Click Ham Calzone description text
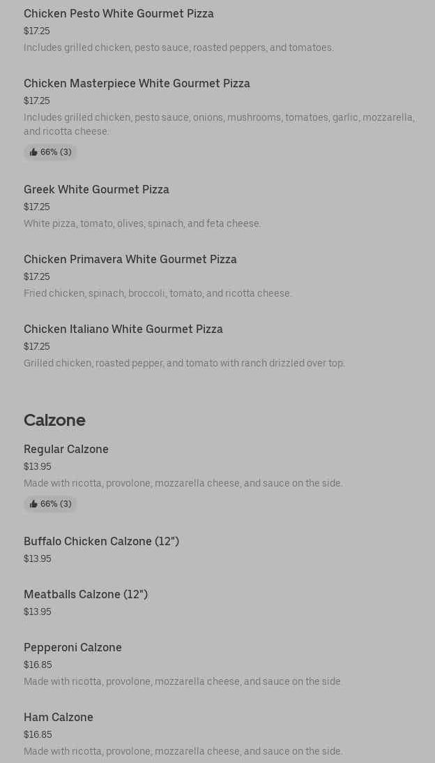The height and width of the screenshot is (763, 435). pos(183,752)
